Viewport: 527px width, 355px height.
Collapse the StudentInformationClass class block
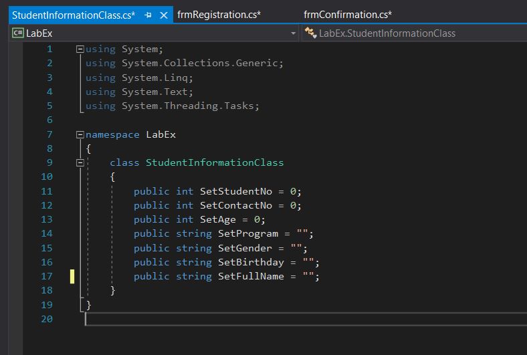pos(80,163)
